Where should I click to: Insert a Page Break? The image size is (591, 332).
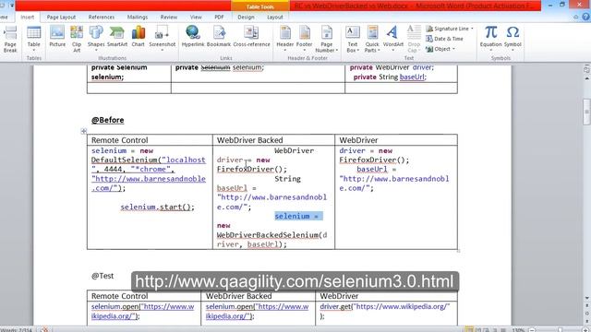click(x=10, y=39)
